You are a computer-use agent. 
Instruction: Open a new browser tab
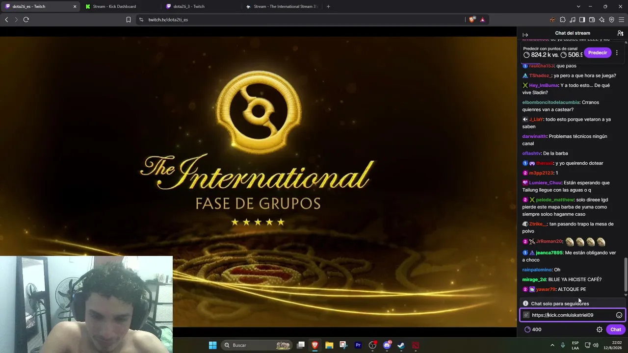point(328,6)
